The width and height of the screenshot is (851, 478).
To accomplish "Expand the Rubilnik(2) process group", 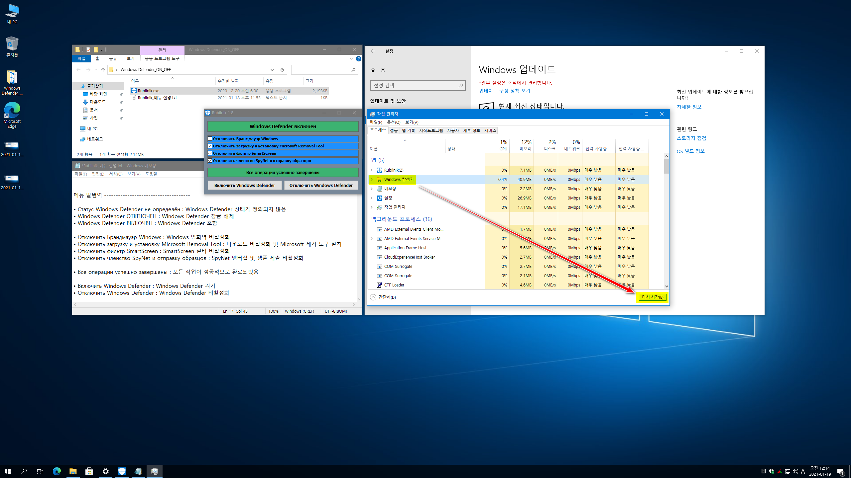I will (372, 170).
